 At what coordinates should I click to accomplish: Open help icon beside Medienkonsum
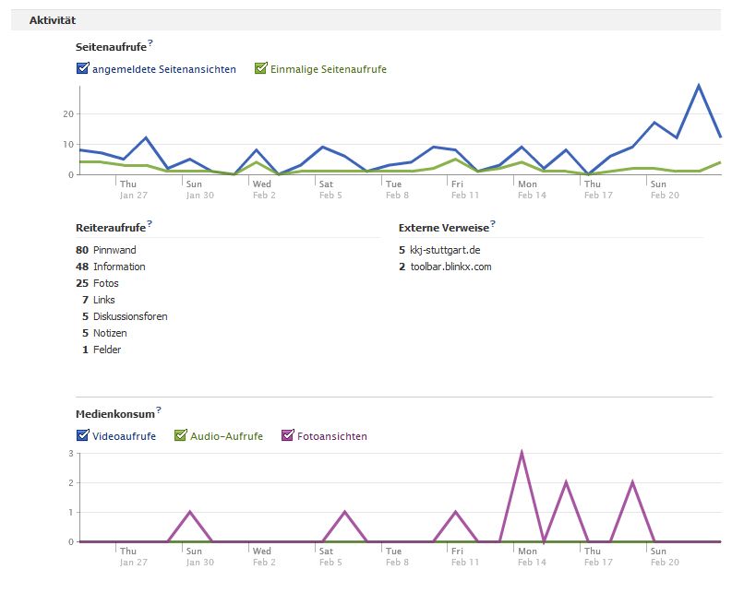click(x=158, y=409)
